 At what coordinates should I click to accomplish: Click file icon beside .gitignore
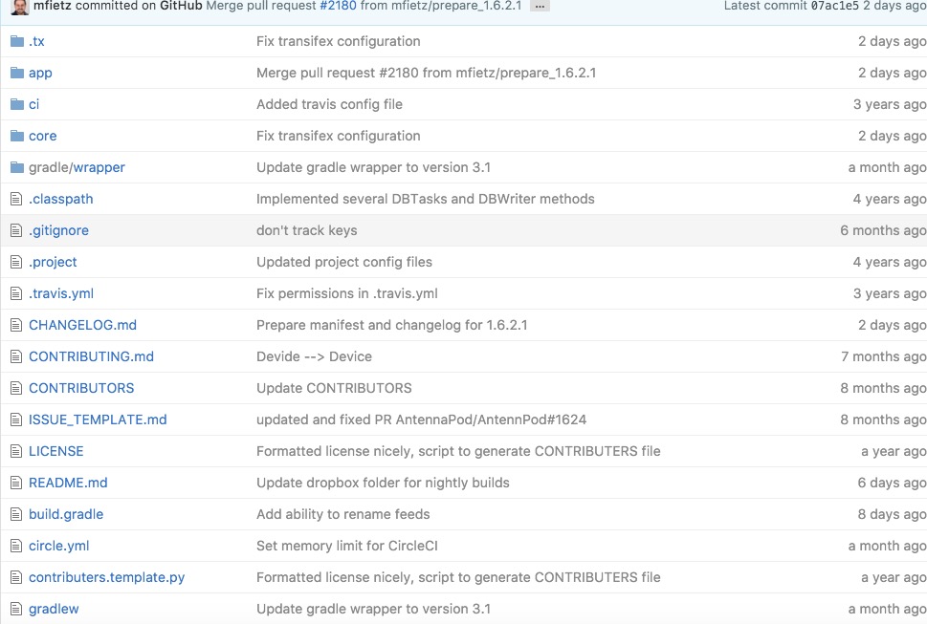[x=16, y=230]
